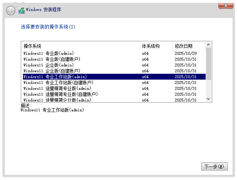Click the 选择要安装的操作系统(S) label
This screenshot has height=180, width=237.
point(48,27)
